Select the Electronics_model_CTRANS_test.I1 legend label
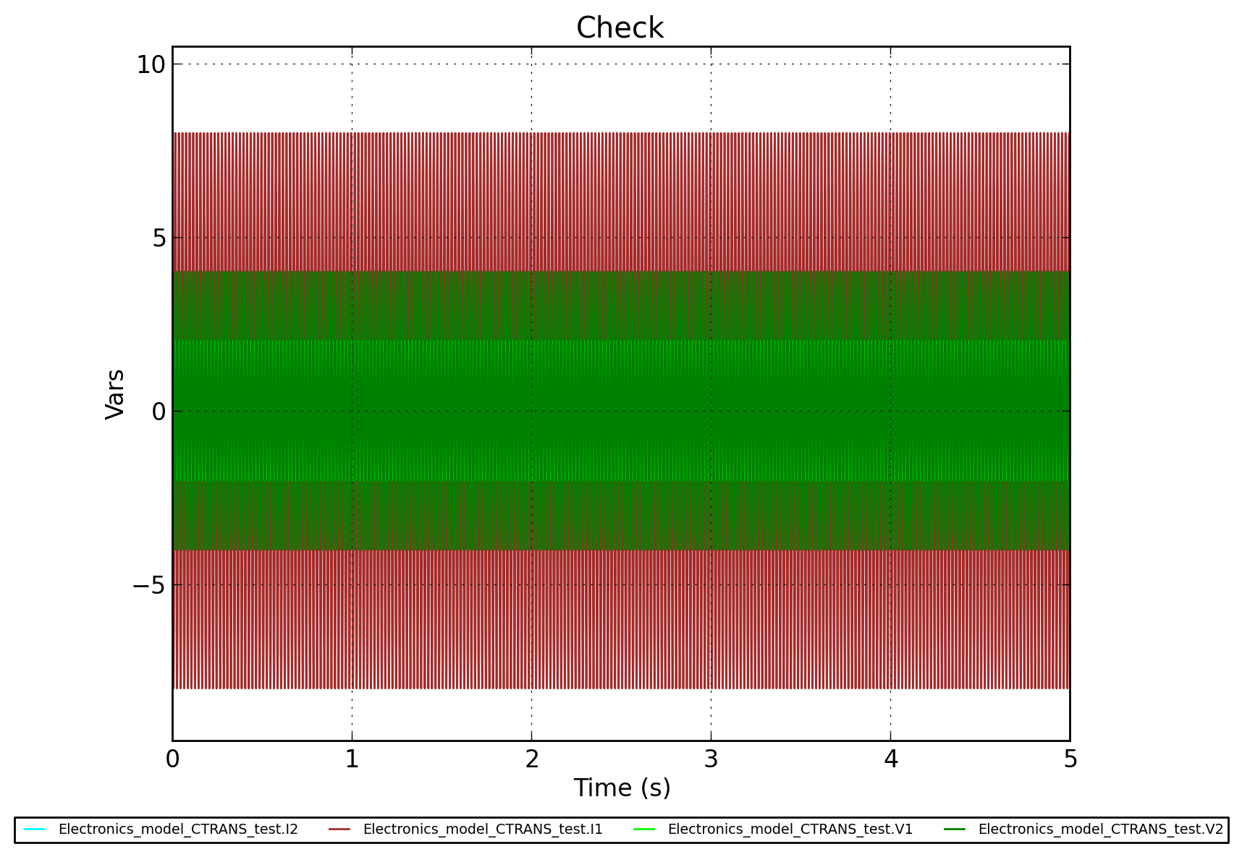 [x=483, y=829]
